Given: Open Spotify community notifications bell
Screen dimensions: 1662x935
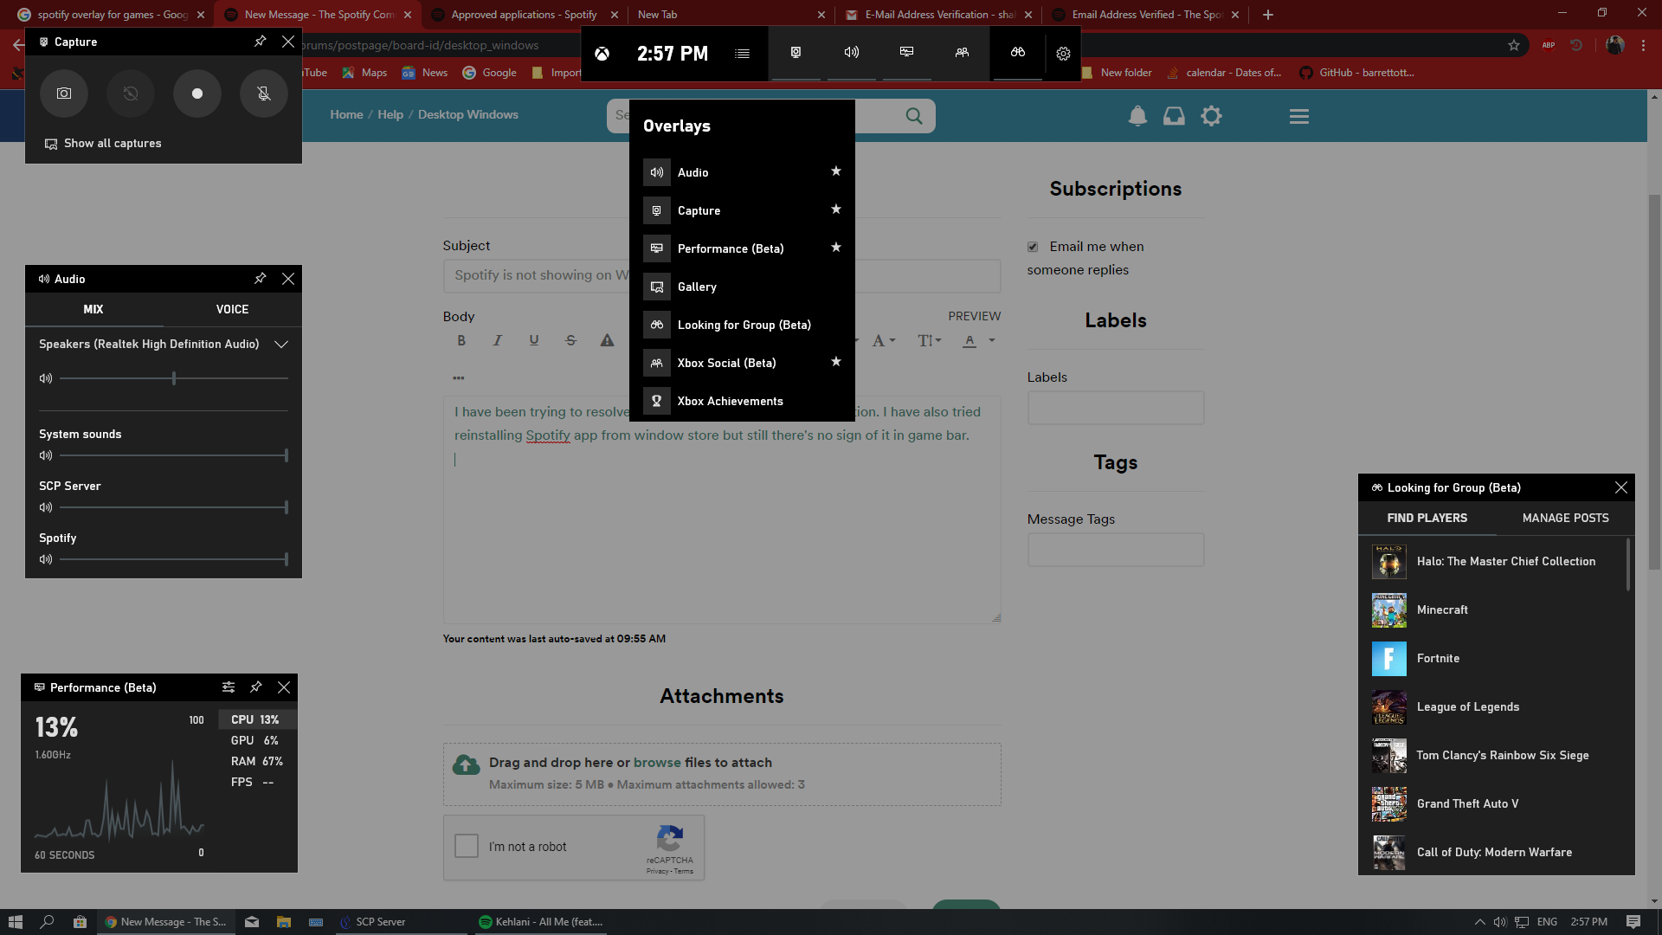Looking at the screenshot, I should [1137, 116].
